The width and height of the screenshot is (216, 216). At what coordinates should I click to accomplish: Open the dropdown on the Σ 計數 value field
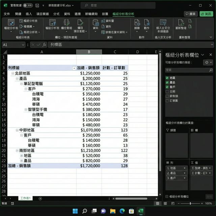click(210, 173)
